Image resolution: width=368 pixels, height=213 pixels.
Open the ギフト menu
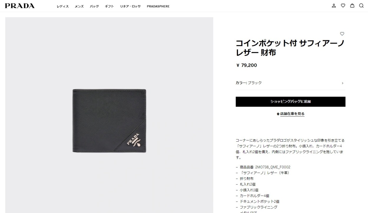pyautogui.click(x=110, y=6)
